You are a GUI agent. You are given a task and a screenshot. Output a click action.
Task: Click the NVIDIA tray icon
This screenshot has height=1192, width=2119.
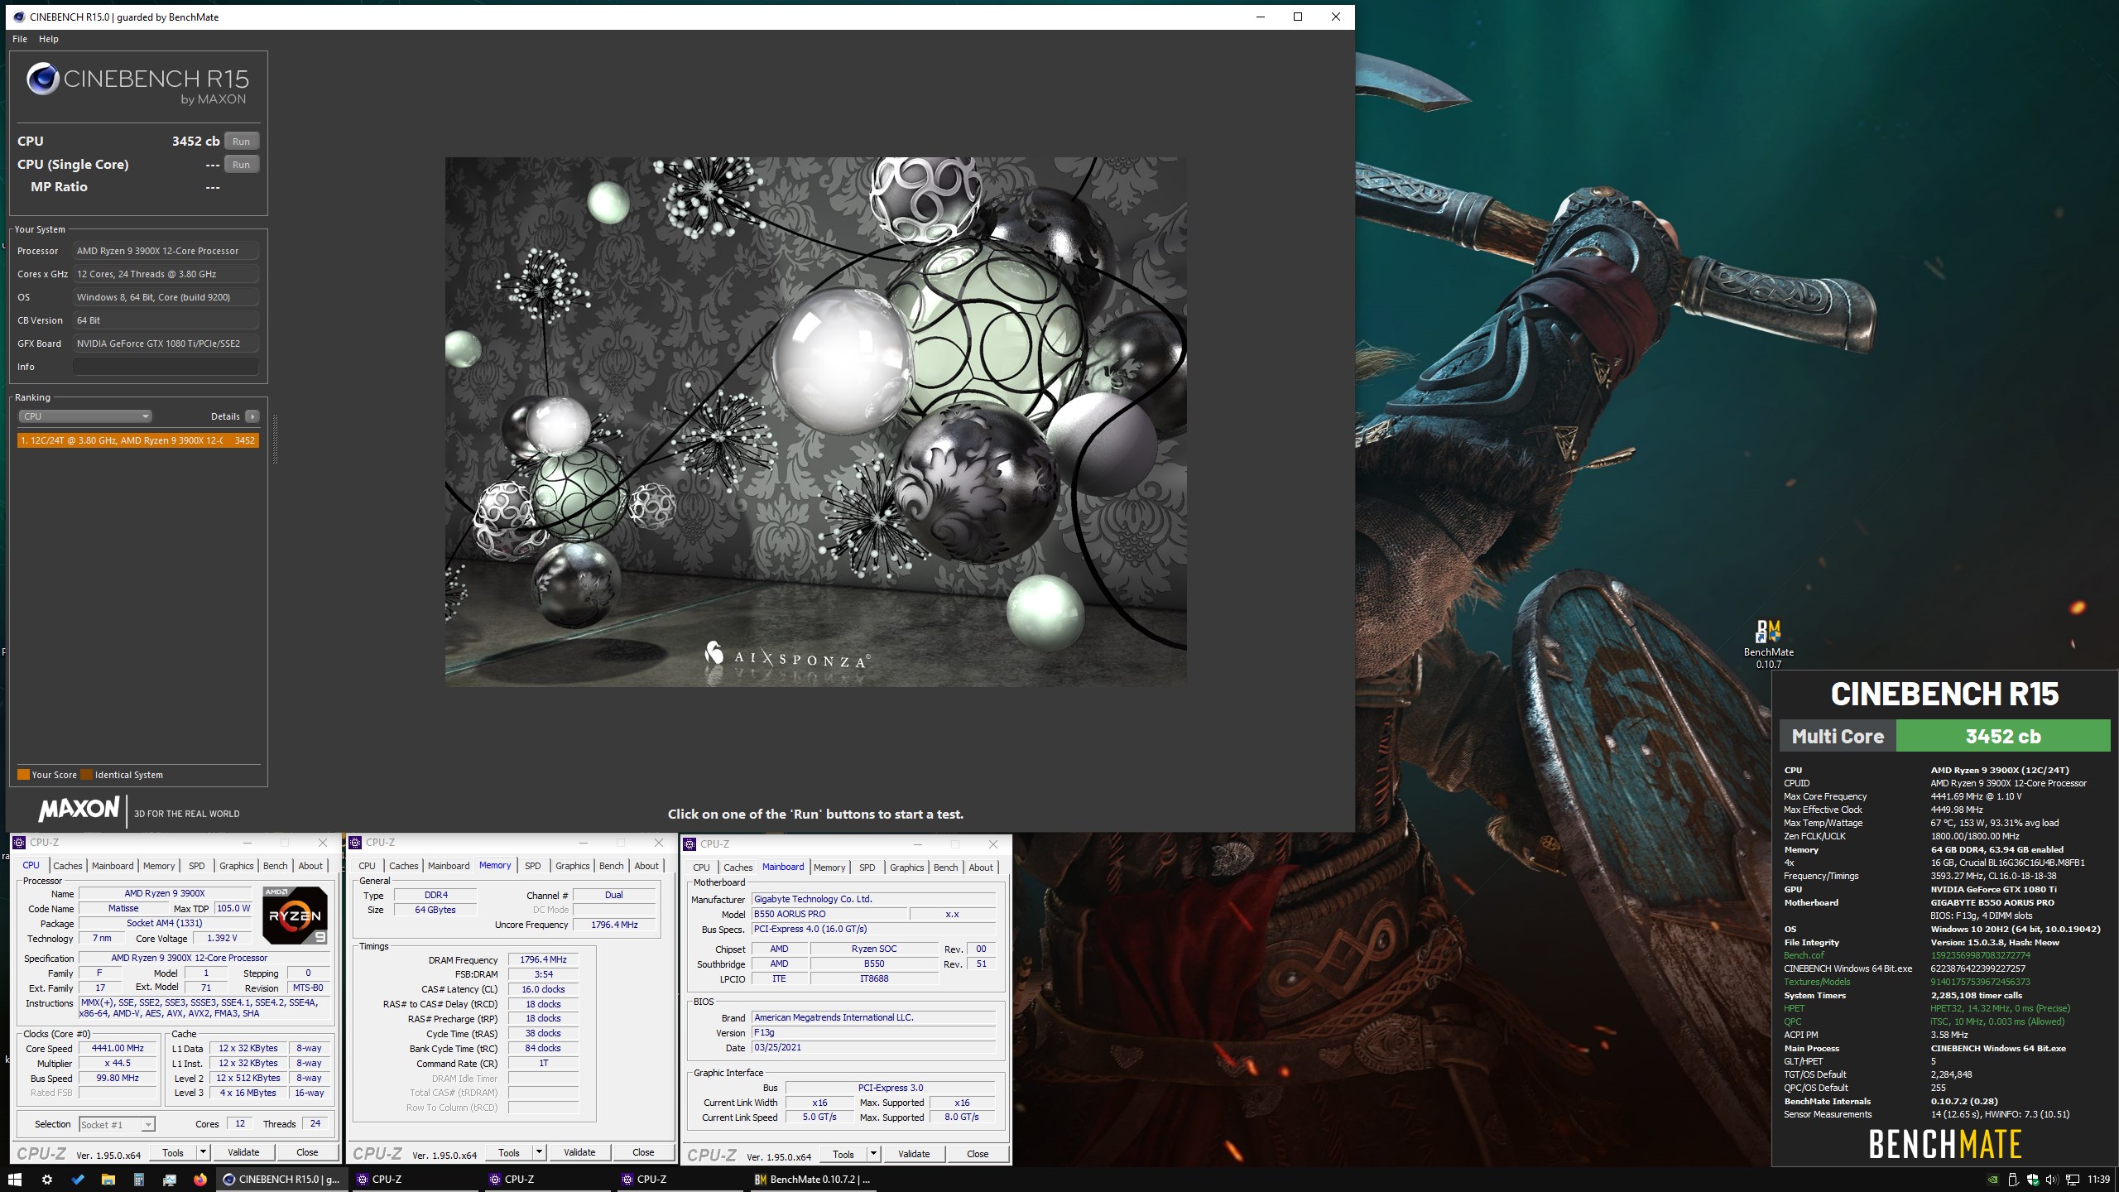(x=1993, y=1180)
